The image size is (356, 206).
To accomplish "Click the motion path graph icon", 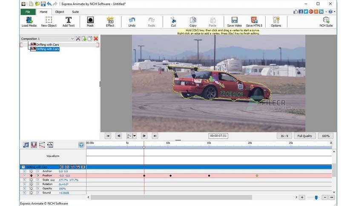I will [x=42, y=145].
